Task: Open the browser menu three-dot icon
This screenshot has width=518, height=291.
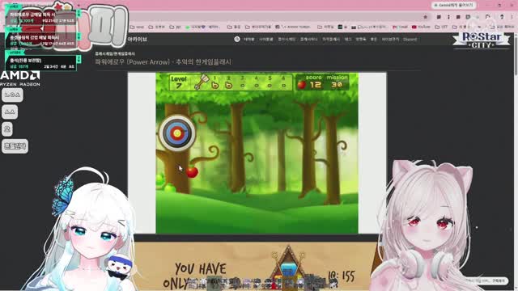Action: pos(512,17)
